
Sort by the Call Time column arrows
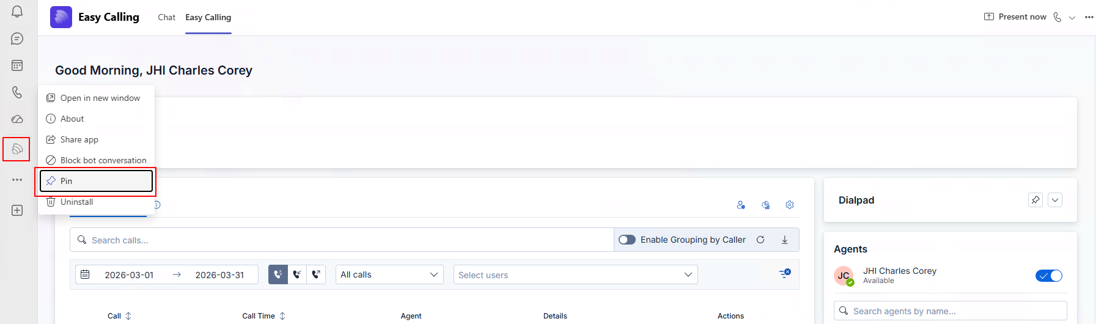click(x=282, y=316)
